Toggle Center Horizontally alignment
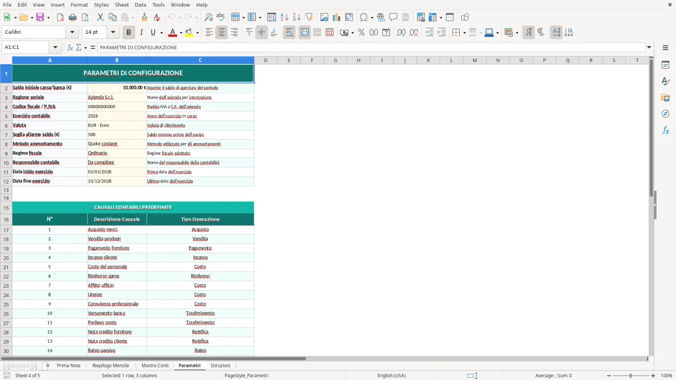The height and width of the screenshot is (380, 676). click(x=221, y=33)
